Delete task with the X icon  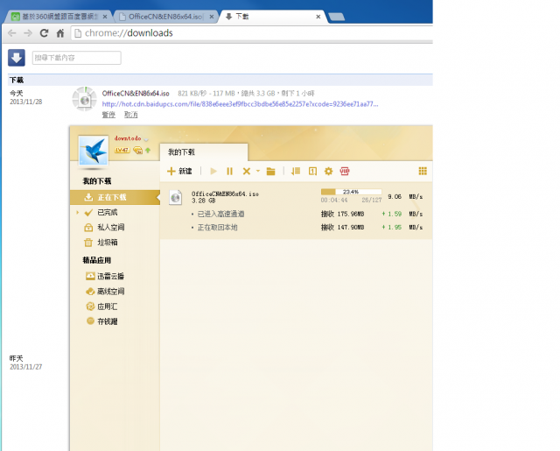click(247, 171)
